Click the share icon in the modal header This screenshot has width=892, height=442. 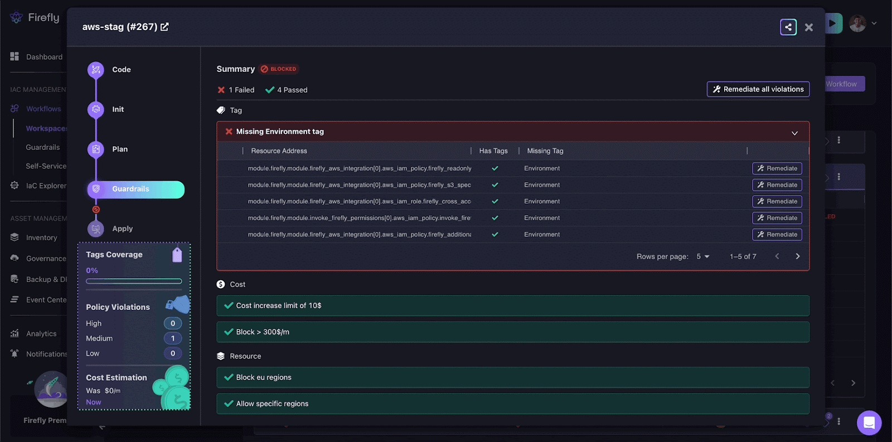788,27
